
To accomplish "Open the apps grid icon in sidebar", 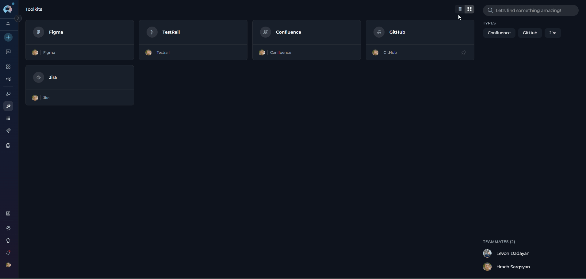I will pyautogui.click(x=8, y=118).
